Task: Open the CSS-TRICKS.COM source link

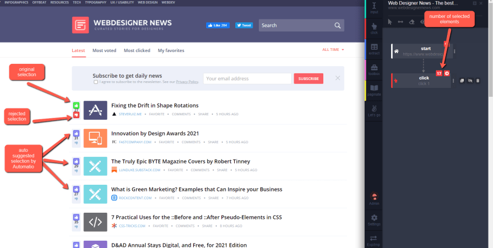Action: point(132,226)
